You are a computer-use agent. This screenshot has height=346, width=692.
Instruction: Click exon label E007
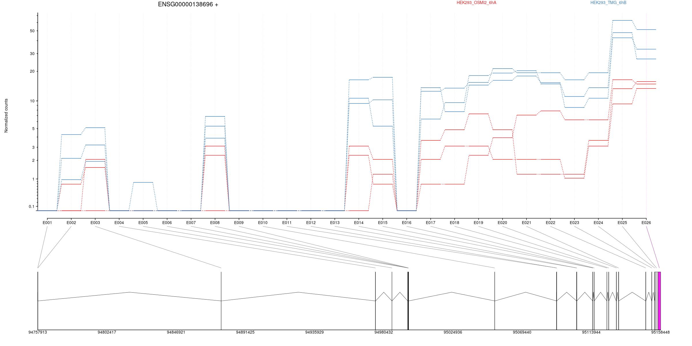tap(191, 223)
